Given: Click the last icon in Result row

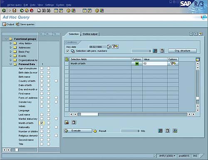Looking at the screenshot, I should coord(175,130).
